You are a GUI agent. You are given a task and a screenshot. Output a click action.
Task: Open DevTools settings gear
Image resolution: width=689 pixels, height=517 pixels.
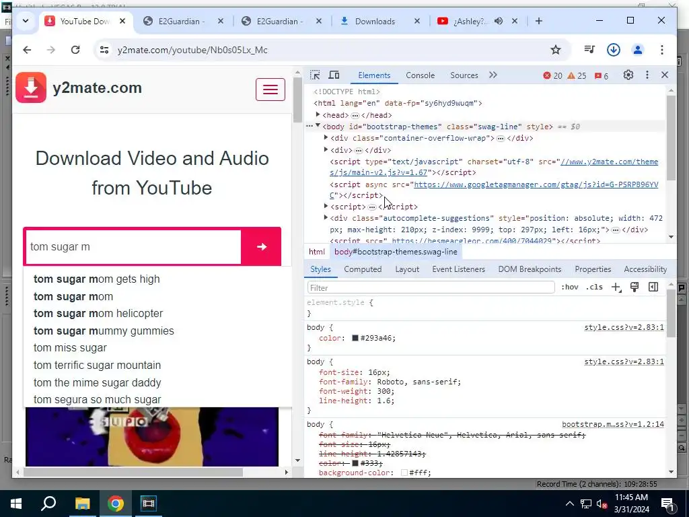628,75
